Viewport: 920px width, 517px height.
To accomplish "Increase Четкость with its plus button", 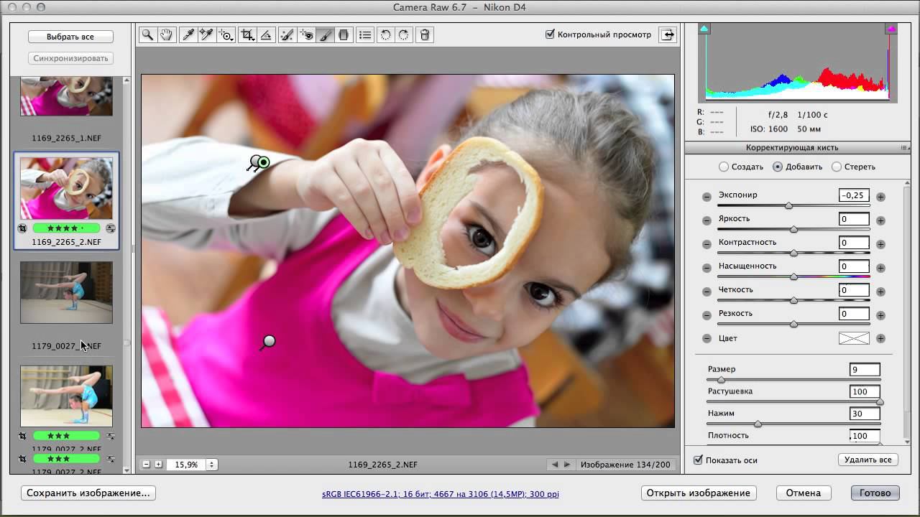I will [x=880, y=292].
